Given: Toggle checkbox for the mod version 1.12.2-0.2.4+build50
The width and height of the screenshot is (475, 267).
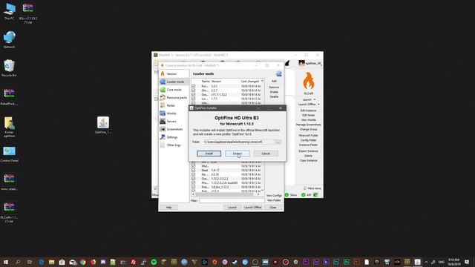Looking at the screenshot, I should coord(194,183).
